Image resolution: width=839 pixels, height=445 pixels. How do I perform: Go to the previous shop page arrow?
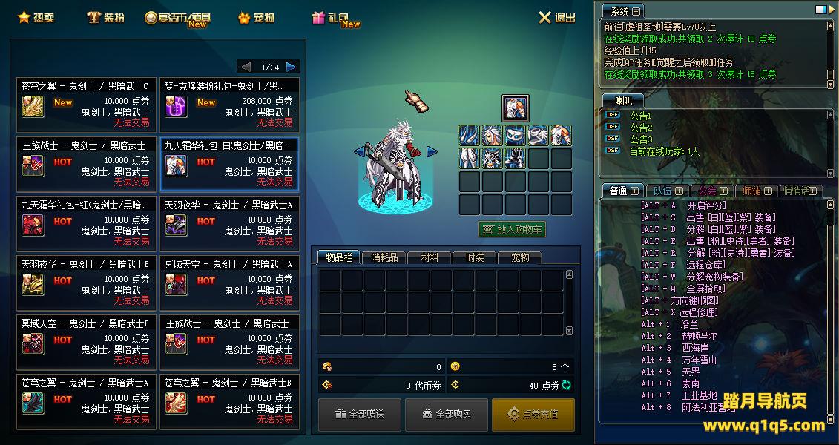246,67
